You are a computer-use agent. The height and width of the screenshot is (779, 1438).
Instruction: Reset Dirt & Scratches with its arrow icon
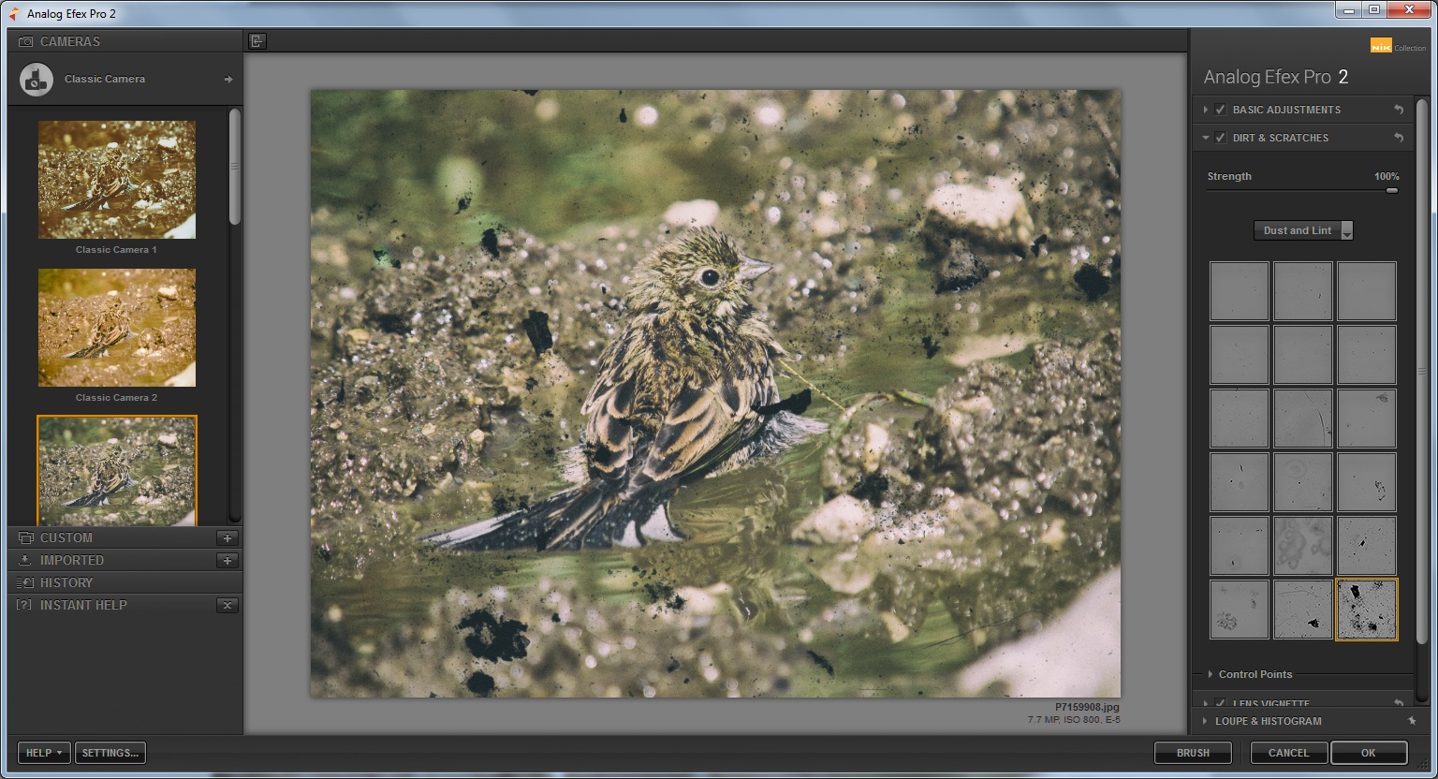1399,138
